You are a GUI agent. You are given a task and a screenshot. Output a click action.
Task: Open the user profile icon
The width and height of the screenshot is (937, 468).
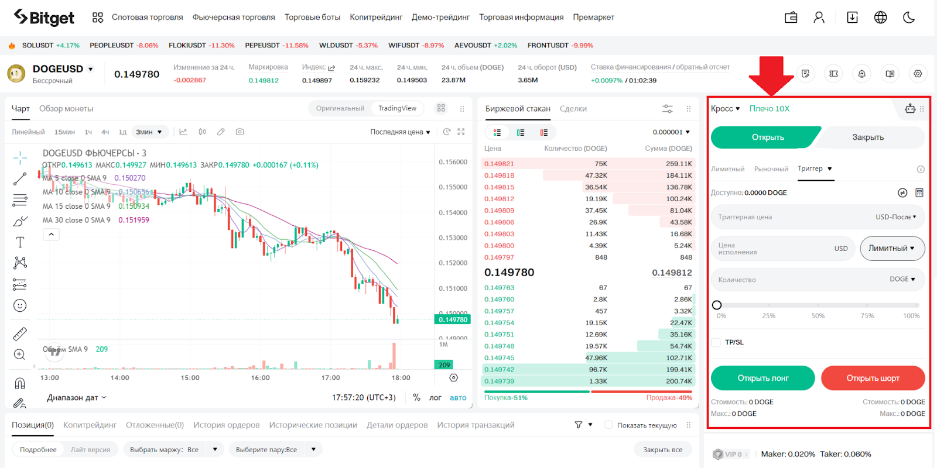click(819, 18)
